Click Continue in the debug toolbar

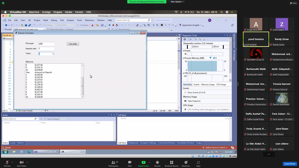[84, 25]
